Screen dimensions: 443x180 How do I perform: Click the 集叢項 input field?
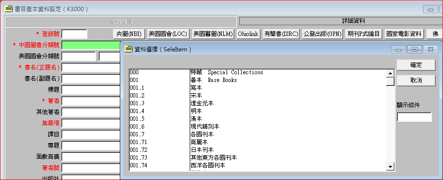click(x=91, y=123)
